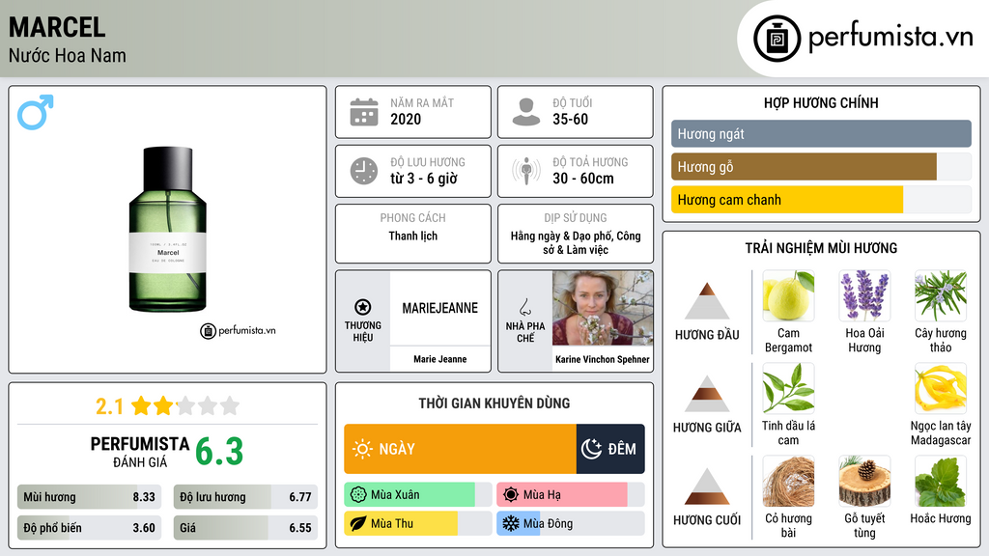
Task: Open the Cam Bergamot note image
Action: click(788, 295)
